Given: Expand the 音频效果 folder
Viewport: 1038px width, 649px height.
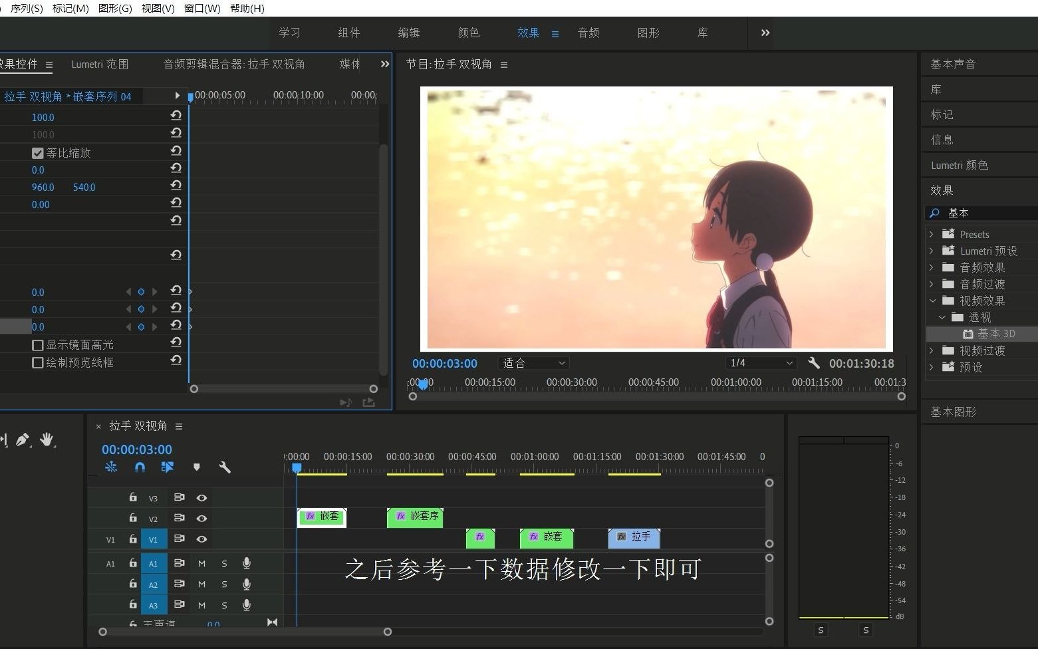Looking at the screenshot, I should [x=932, y=267].
